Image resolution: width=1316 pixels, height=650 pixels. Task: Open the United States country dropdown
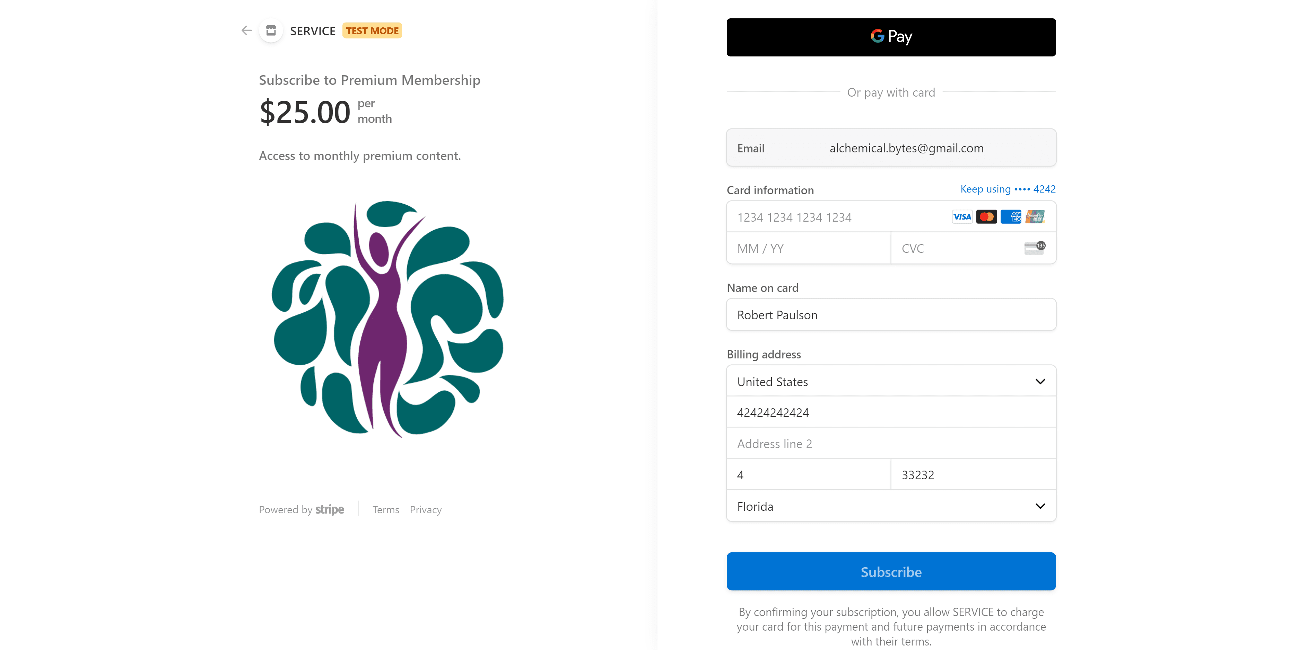point(890,381)
